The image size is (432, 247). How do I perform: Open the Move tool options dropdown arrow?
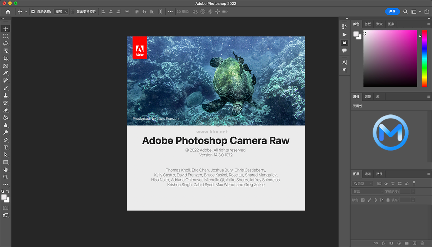click(26, 12)
